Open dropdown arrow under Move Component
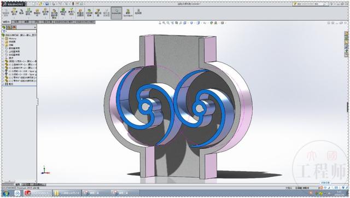Image resolution: width=350 pixels, height=198 pixels. pos(45,18)
